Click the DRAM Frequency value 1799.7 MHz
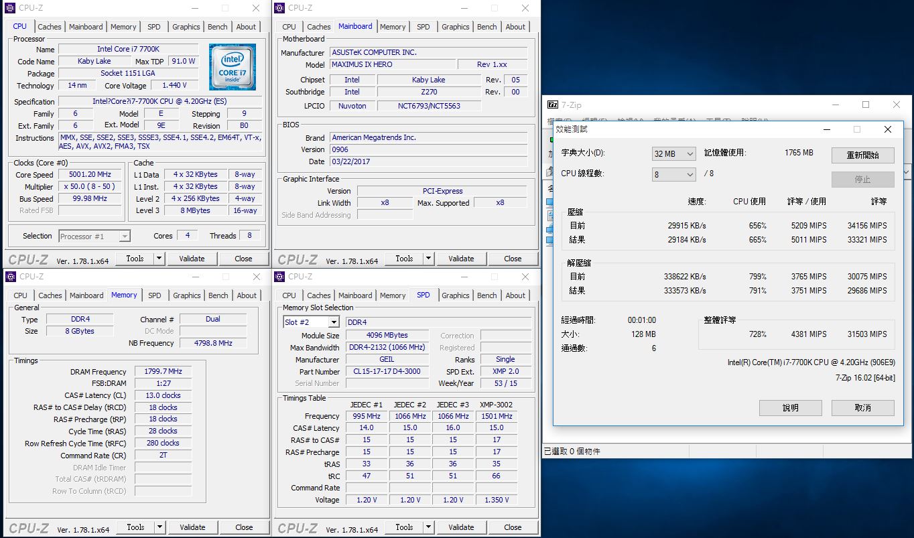This screenshot has width=914, height=538. tap(163, 372)
